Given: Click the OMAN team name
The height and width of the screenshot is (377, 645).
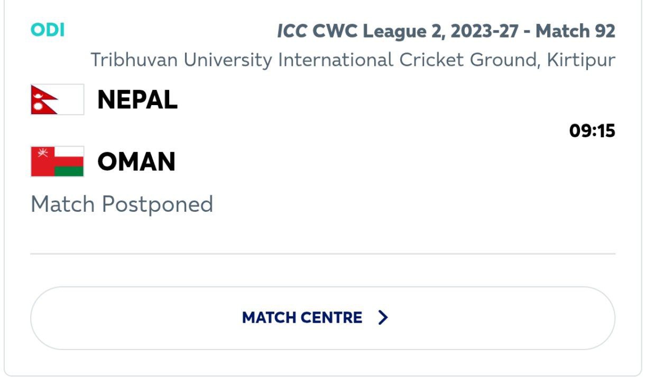Looking at the screenshot, I should [136, 162].
